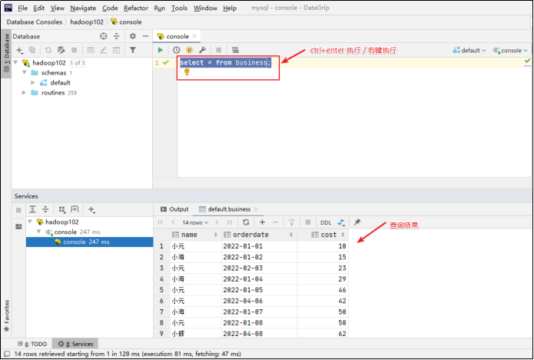Click Group By icon in Services toolbar
534x360 pixels.
[62, 209]
